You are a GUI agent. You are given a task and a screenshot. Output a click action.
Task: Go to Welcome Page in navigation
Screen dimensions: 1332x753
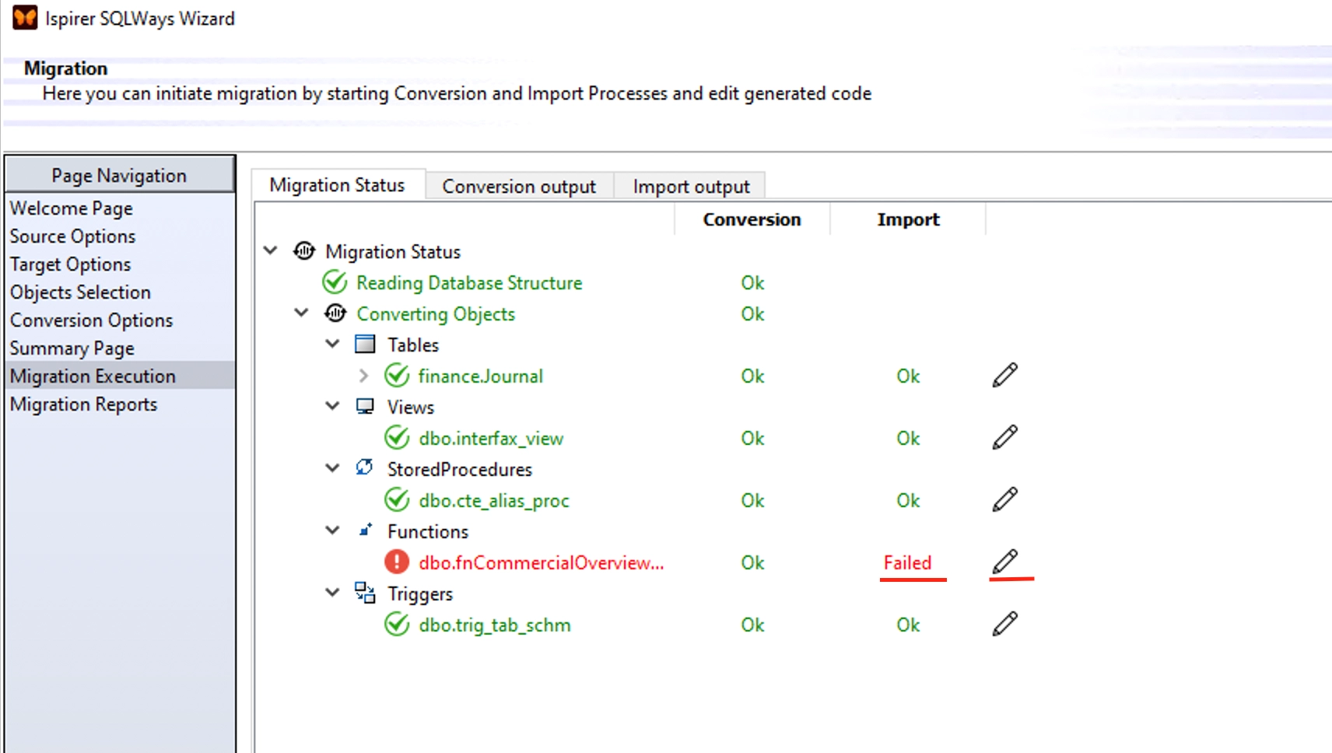72,208
